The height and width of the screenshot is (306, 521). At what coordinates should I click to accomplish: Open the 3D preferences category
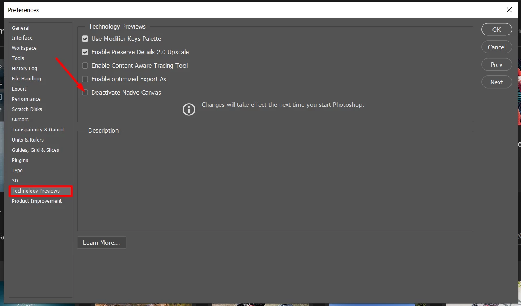15,181
